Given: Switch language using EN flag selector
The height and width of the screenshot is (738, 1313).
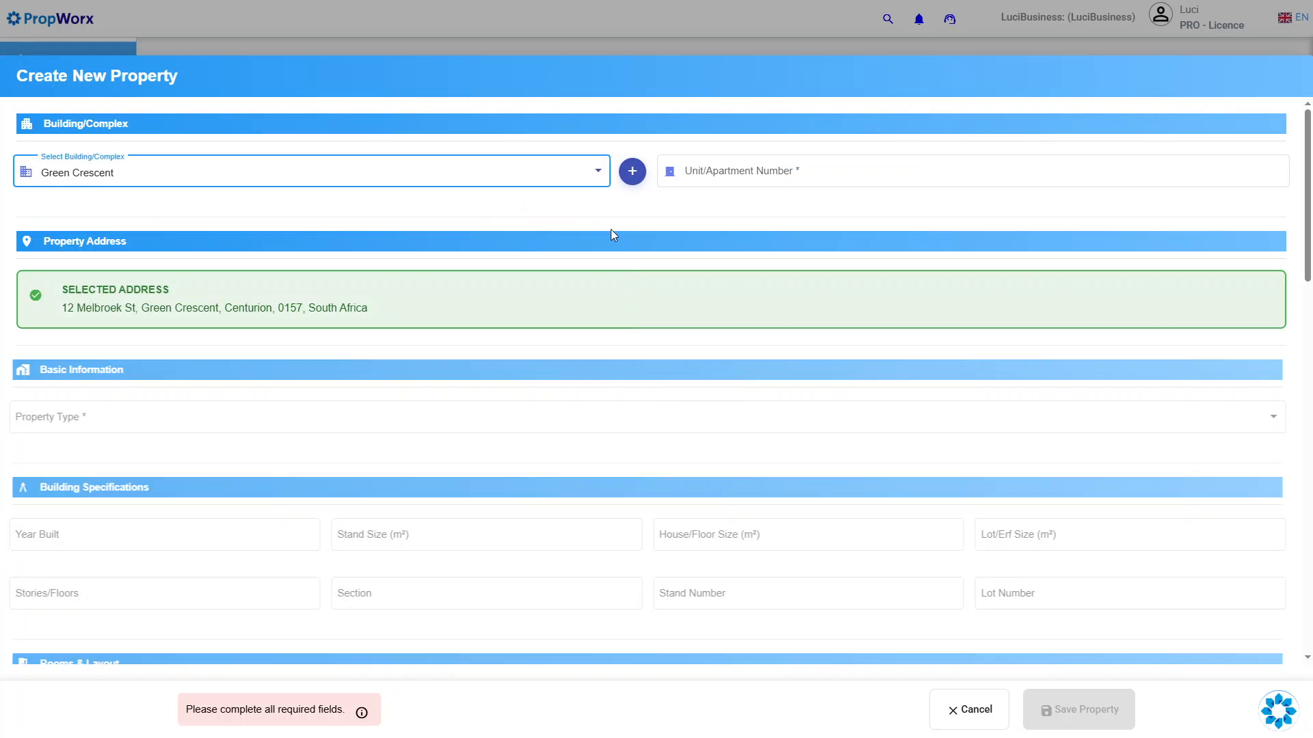Looking at the screenshot, I should click(1292, 18).
